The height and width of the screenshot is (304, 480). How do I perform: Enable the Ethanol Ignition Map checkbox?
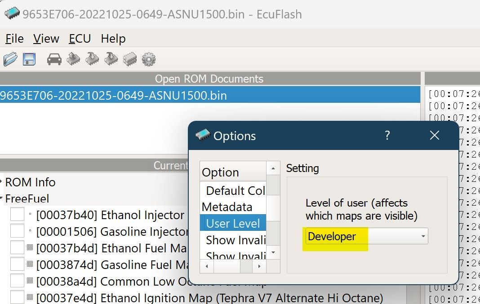[x=17, y=298]
